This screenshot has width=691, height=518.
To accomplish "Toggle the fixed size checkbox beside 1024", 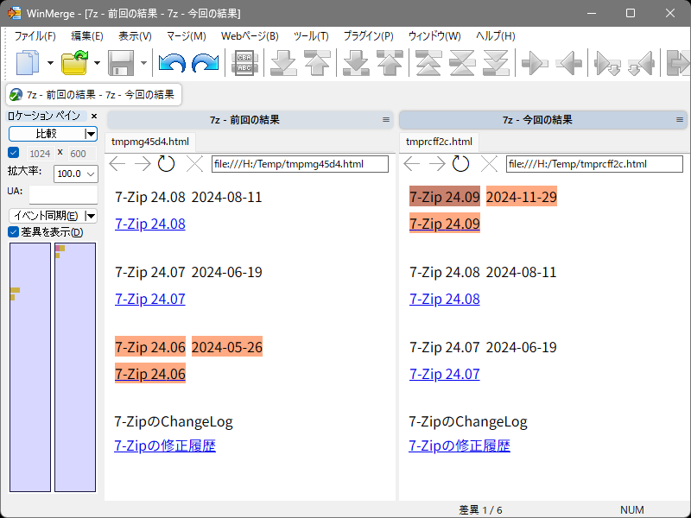I will coord(13,153).
